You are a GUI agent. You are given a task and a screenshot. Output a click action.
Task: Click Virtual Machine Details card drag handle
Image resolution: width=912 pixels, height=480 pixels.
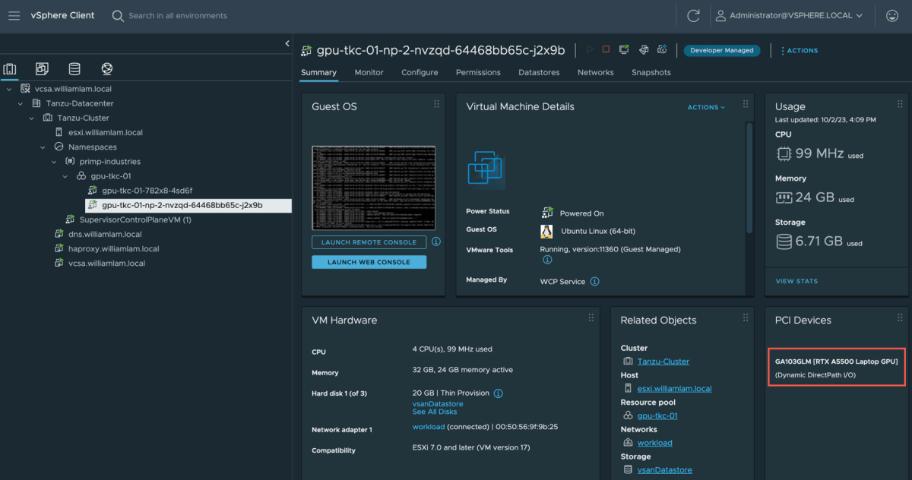[x=745, y=104]
